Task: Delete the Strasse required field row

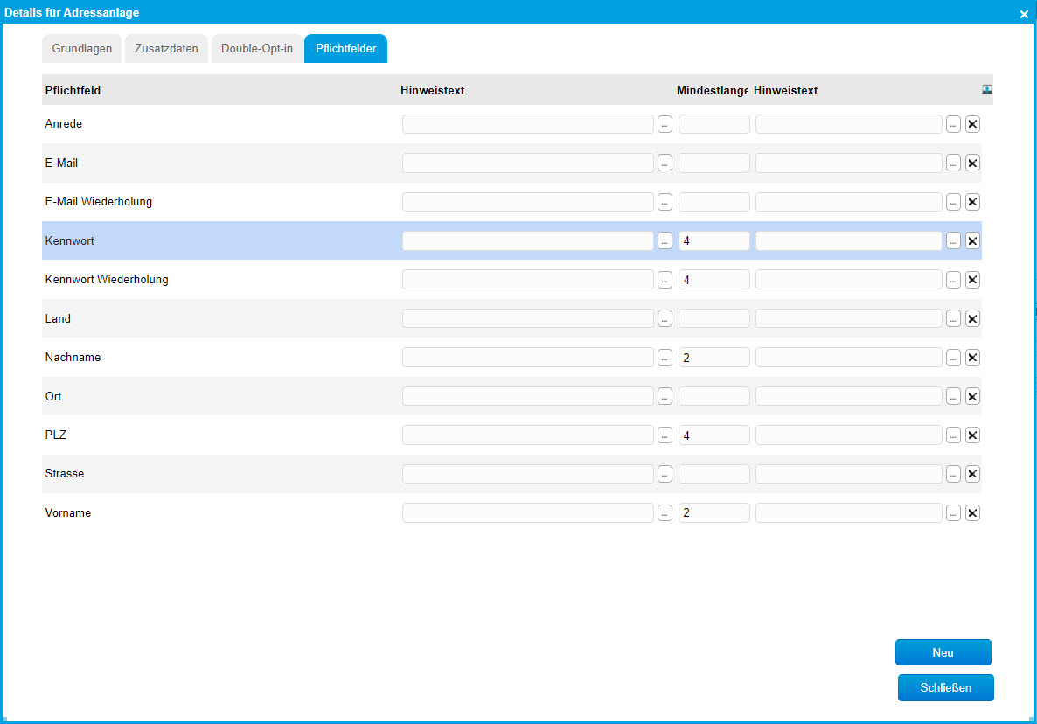Action: tap(972, 474)
